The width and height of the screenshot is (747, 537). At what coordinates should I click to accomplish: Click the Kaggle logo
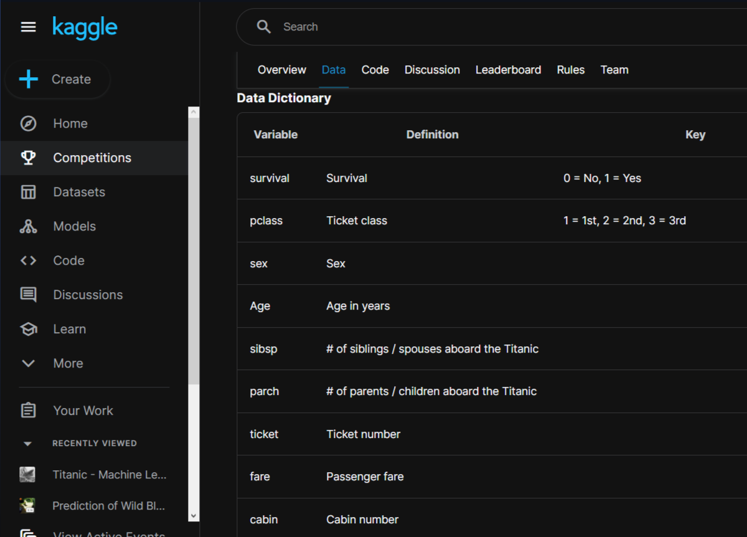(85, 27)
